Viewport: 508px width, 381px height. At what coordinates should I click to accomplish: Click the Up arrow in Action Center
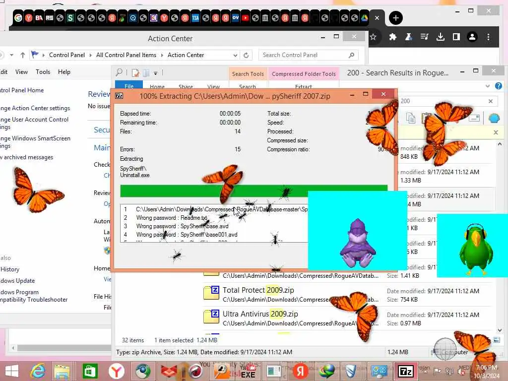click(x=23, y=55)
